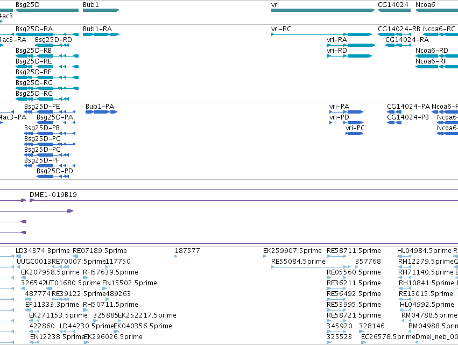The image size is (458, 345).
Task: Select protein Bsg25D-PF
Action: (50, 166)
